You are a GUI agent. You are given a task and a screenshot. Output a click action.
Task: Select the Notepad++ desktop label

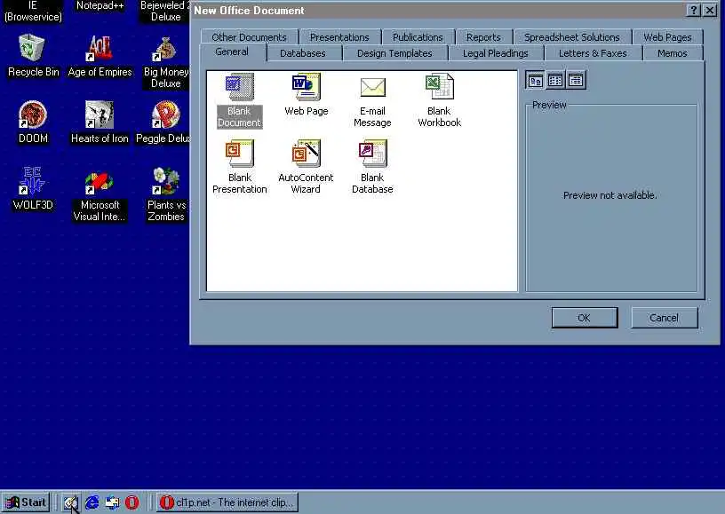100,5
